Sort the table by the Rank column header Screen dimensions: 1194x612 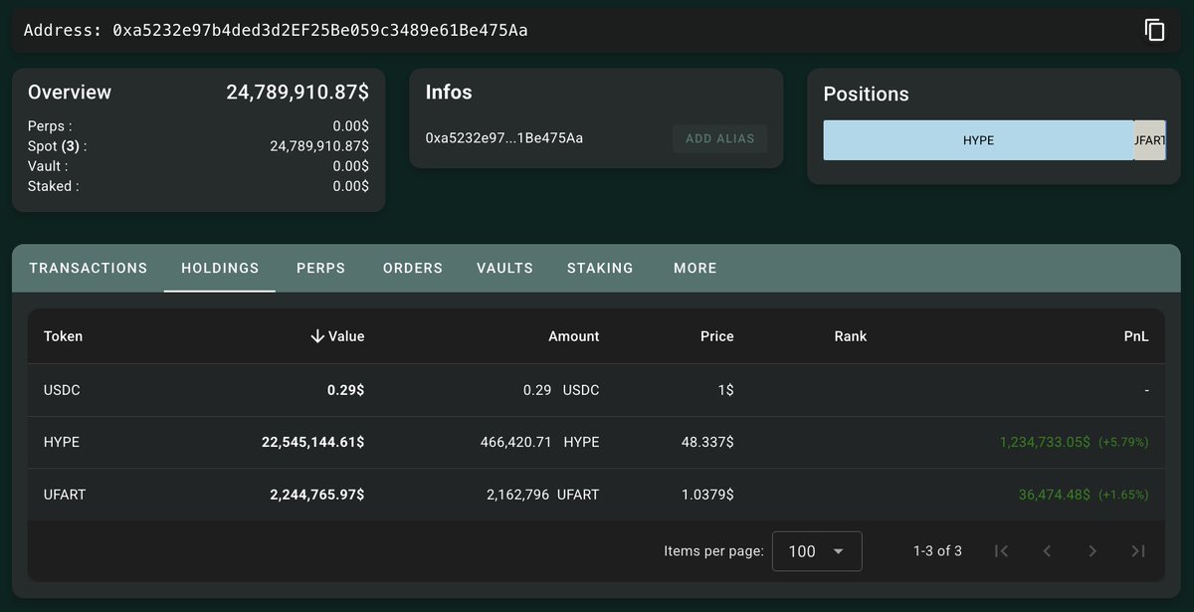coord(851,336)
